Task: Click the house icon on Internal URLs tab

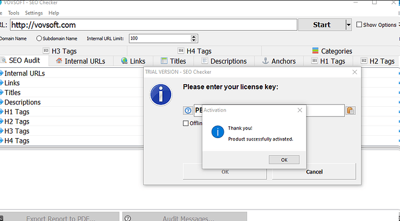Action: click(59, 61)
